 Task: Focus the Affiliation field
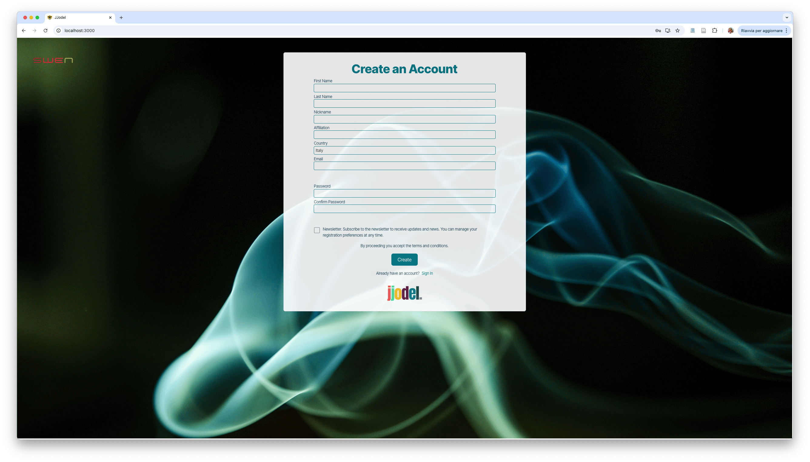click(404, 135)
